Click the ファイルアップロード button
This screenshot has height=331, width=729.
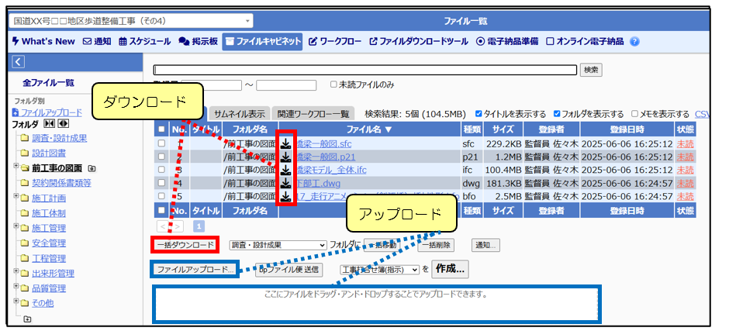point(194,269)
